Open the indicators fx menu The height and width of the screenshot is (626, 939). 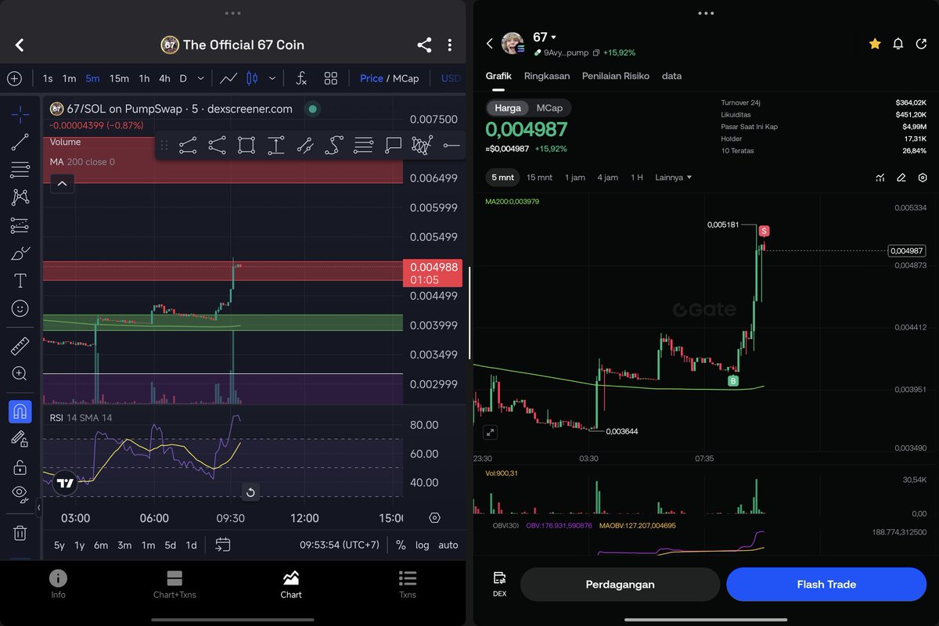click(300, 78)
